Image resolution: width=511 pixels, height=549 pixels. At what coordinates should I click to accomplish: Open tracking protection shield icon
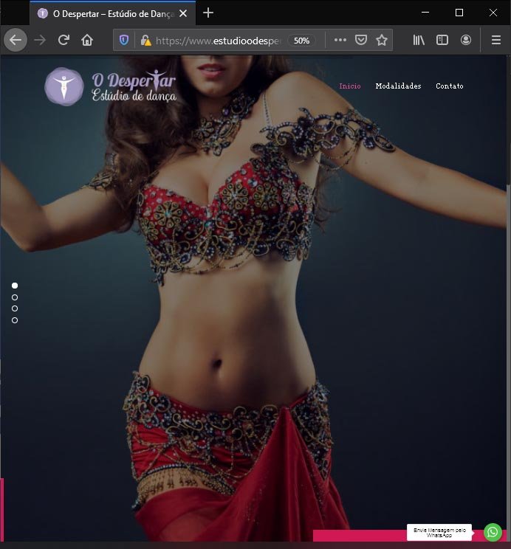124,41
